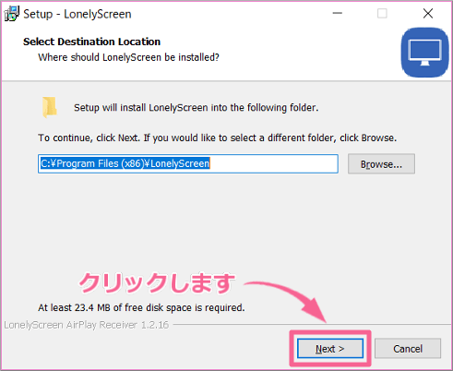Click the 'Setup - LonelyScreen' title text
This screenshot has height=371, width=453.
coord(77,14)
